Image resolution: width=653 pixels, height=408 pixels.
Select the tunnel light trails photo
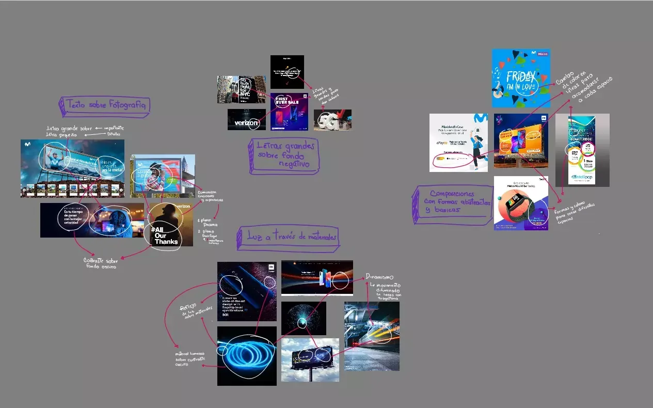point(372,336)
